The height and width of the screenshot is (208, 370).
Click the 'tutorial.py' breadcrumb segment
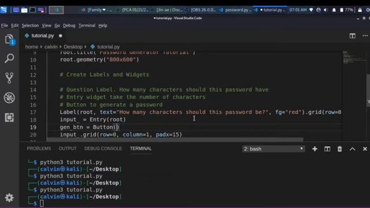[108, 47]
